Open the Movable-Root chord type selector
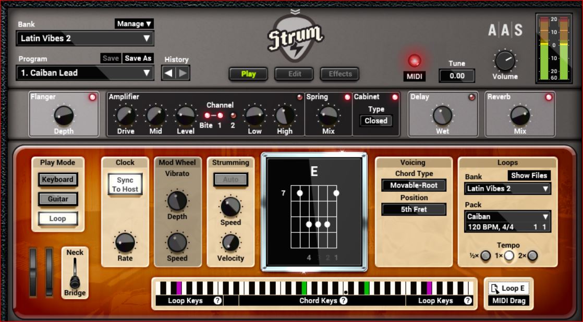Image resolution: width=583 pixels, height=322 pixels. (414, 185)
